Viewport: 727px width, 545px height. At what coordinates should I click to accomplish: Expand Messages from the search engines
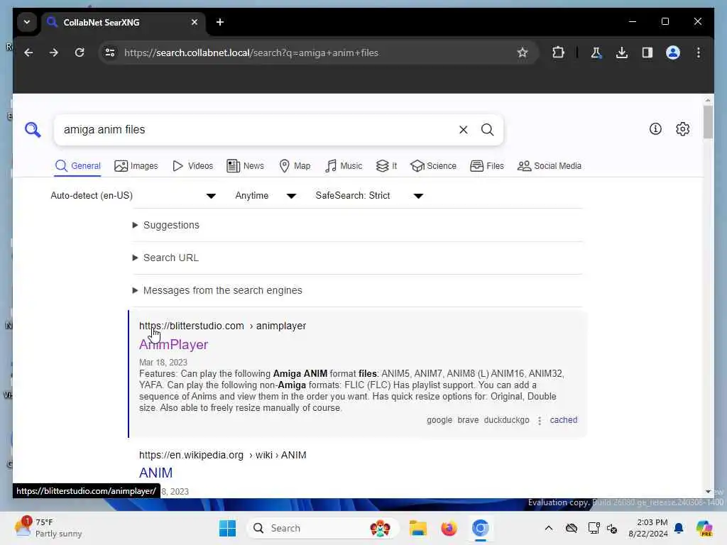coord(217,290)
